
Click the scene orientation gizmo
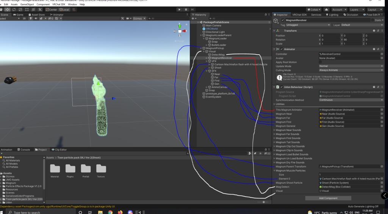tap(180, 31)
